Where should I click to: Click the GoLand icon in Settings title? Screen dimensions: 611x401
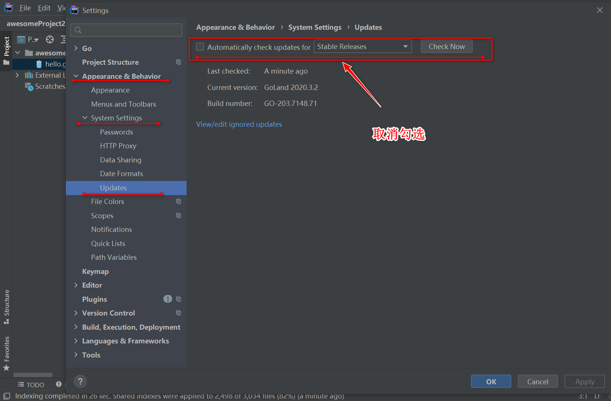[x=75, y=10]
